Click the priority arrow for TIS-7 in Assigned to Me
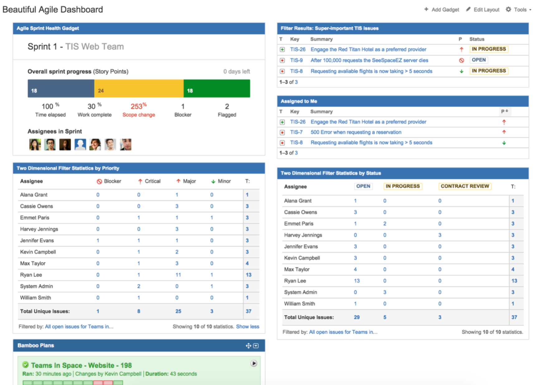 (x=504, y=132)
